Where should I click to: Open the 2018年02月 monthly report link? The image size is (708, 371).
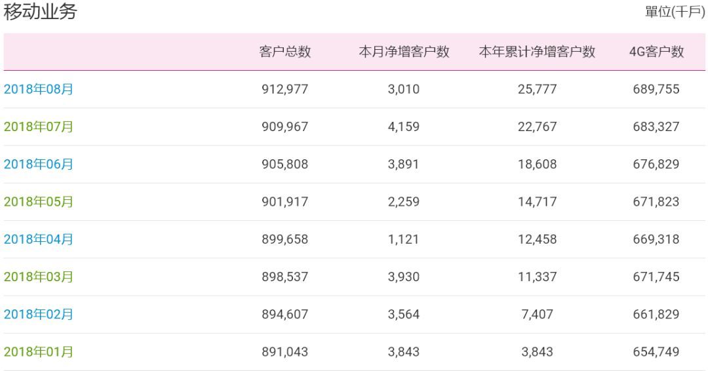(x=39, y=314)
